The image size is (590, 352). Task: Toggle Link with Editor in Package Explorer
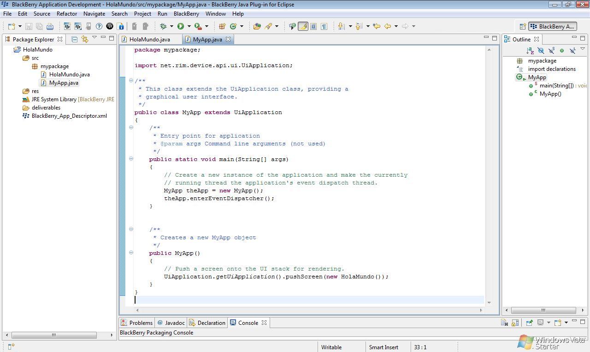(84, 39)
